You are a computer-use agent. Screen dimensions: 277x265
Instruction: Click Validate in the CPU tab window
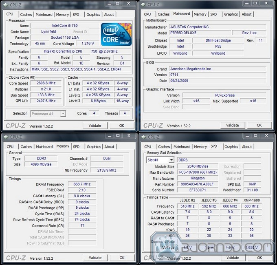click(95, 126)
